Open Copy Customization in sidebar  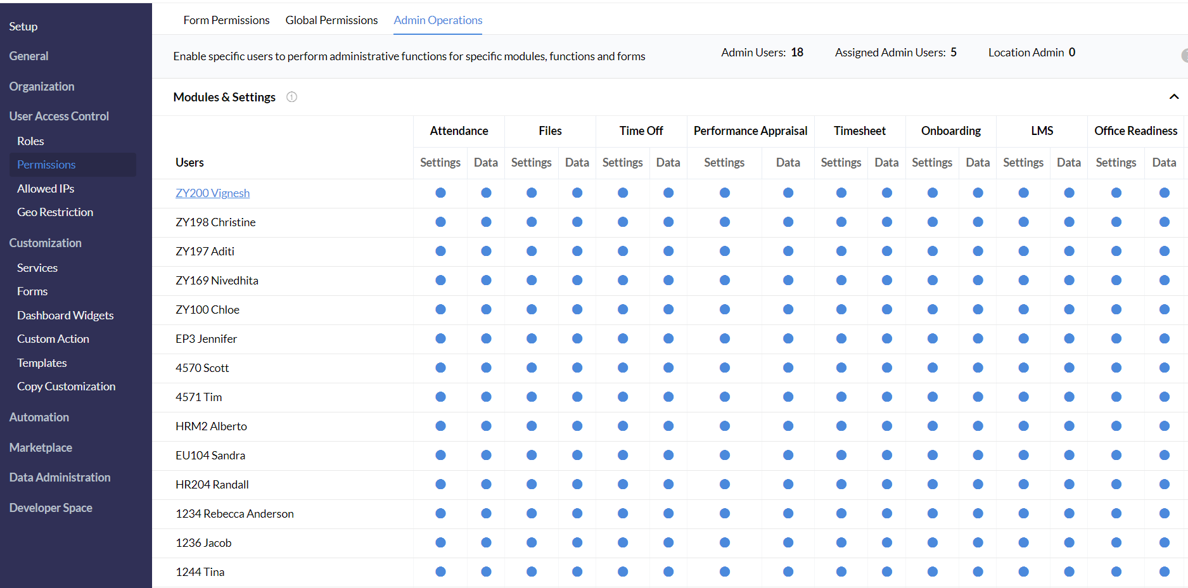(66, 387)
